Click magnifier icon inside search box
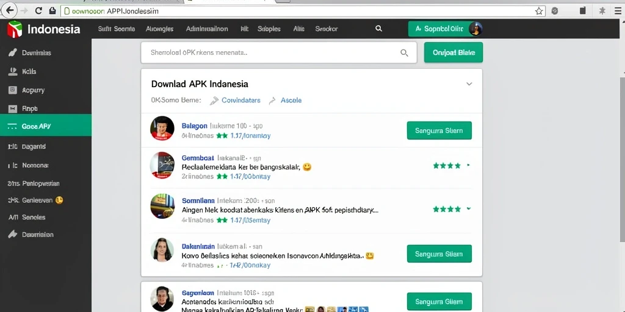Viewport: 625px width, 312px height. 404,52
